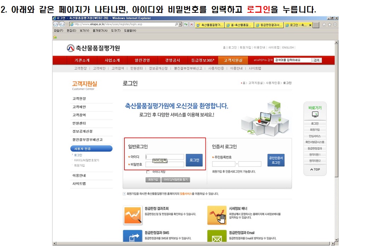Click the TOP link in quick sidebar
Image resolution: width=390 pixels, height=248 pixels.
point(315,169)
